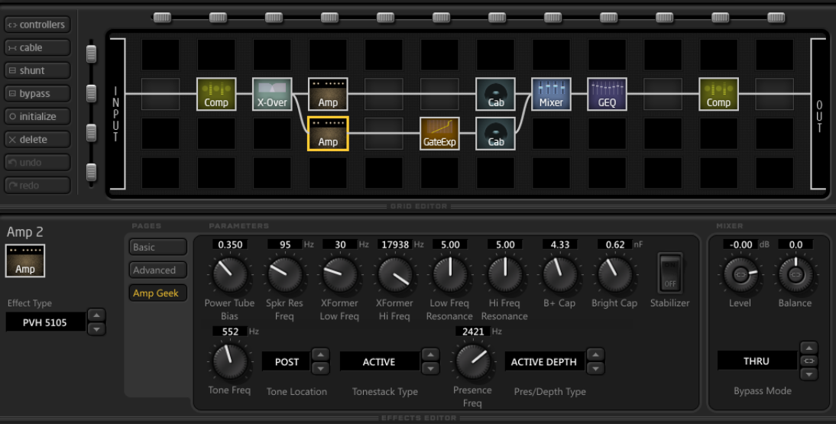This screenshot has height=424, width=836.
Task: Click the cable button
Action: point(37,47)
